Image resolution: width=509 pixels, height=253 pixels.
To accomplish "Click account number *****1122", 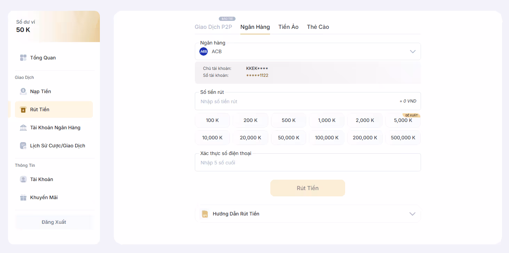I will (x=257, y=75).
